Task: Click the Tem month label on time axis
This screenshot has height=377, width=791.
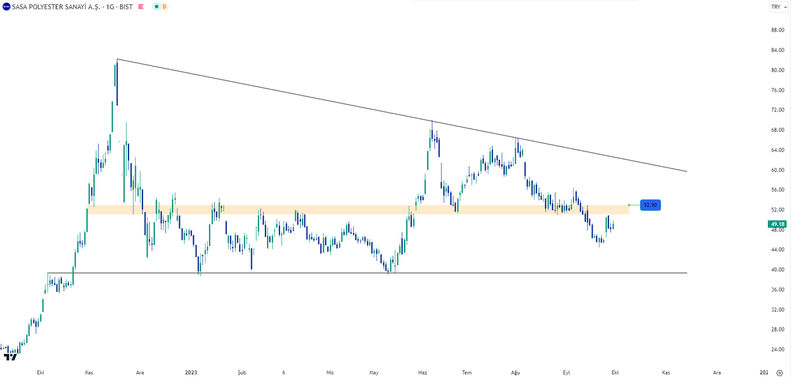Action: 467,372
